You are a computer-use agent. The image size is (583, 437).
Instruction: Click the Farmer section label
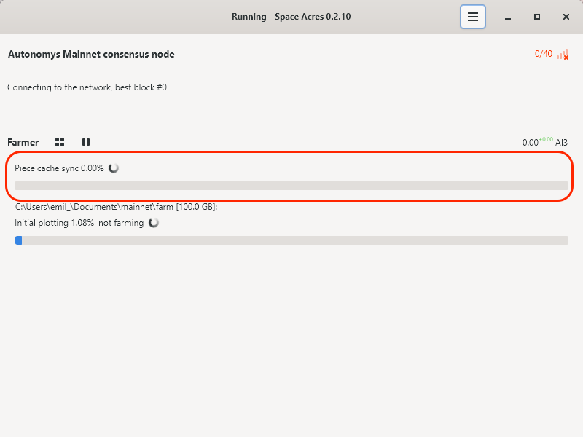[23, 142]
